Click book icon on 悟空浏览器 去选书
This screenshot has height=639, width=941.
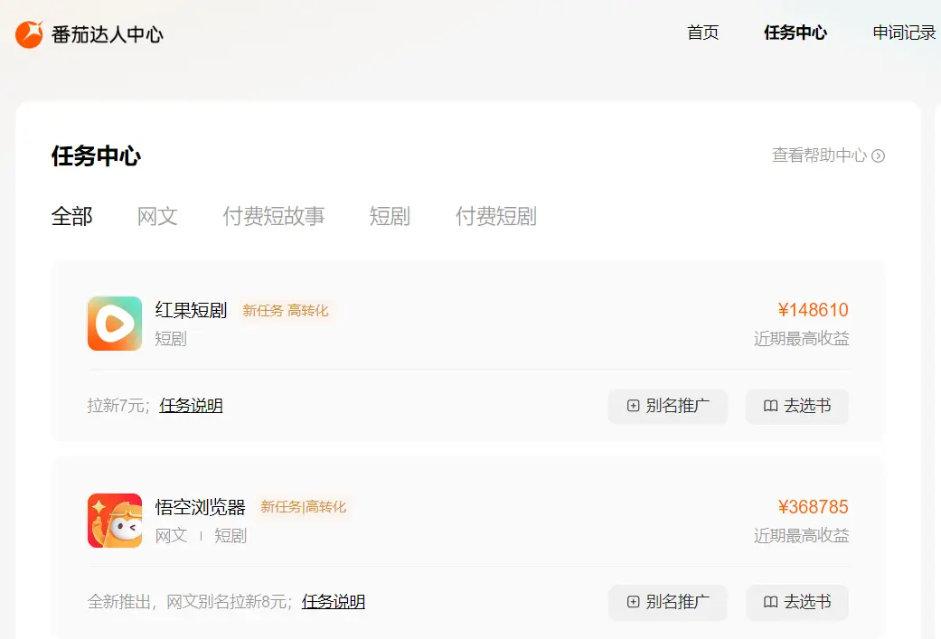click(x=770, y=602)
